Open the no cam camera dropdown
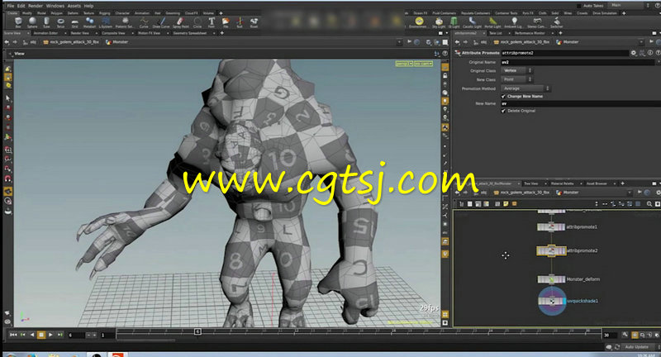 pyautogui.click(x=423, y=64)
